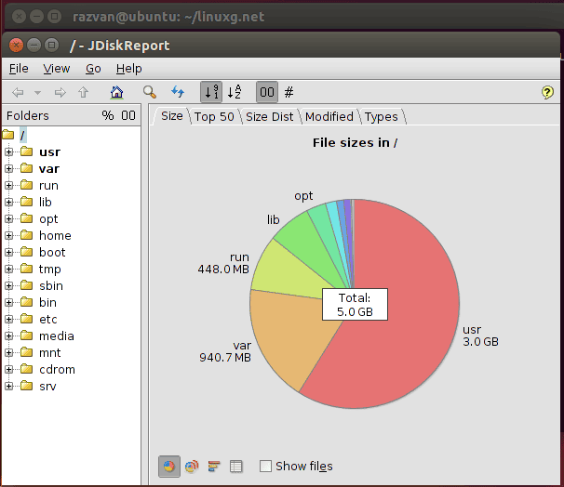Viewport: 564px width, 487px height.
Task: Expand the boot folder node
Action: [9, 252]
